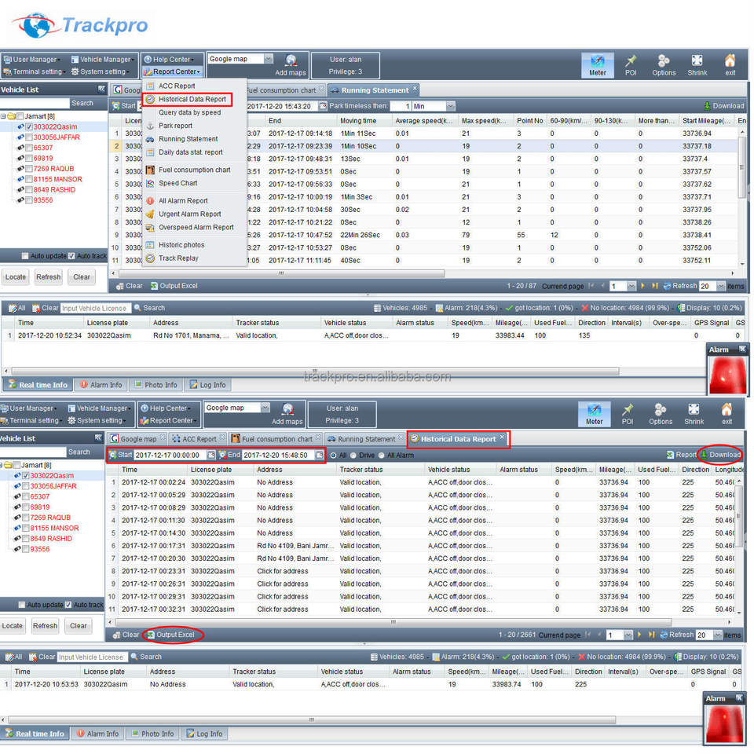Click the Speed Chart icon in the open menu
Image resolution: width=754 pixels, height=754 pixels.
tap(150, 183)
